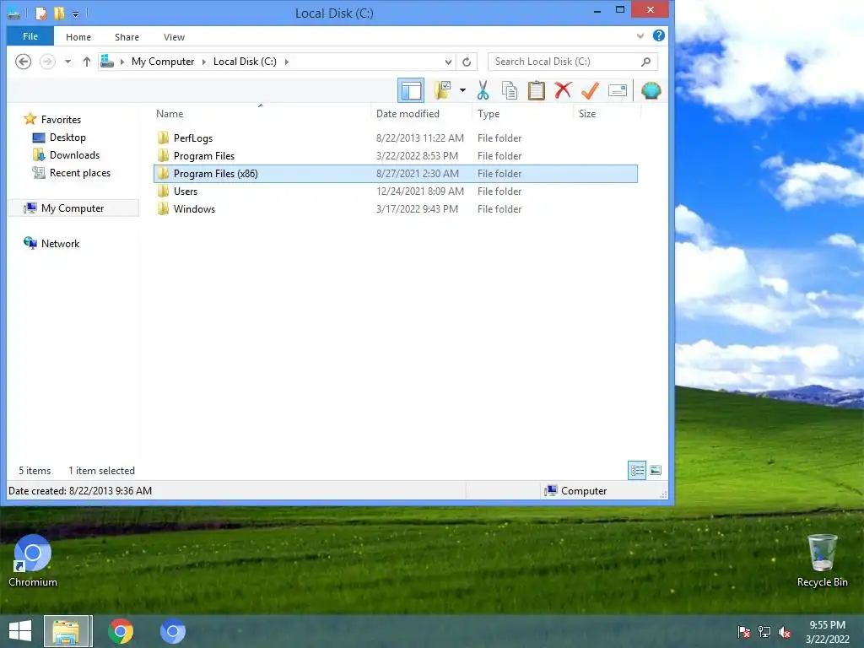Go back with the Back arrow button
This screenshot has height=648, width=864.
(23, 61)
